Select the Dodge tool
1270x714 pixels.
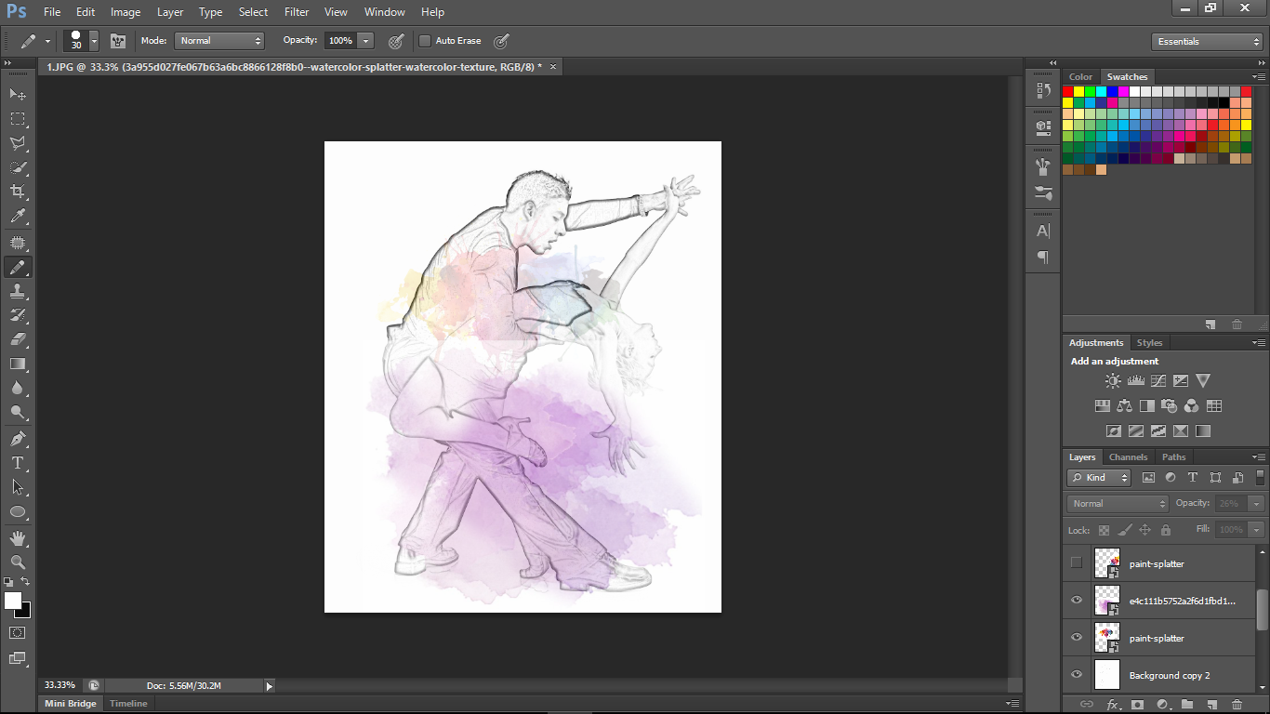click(x=18, y=412)
